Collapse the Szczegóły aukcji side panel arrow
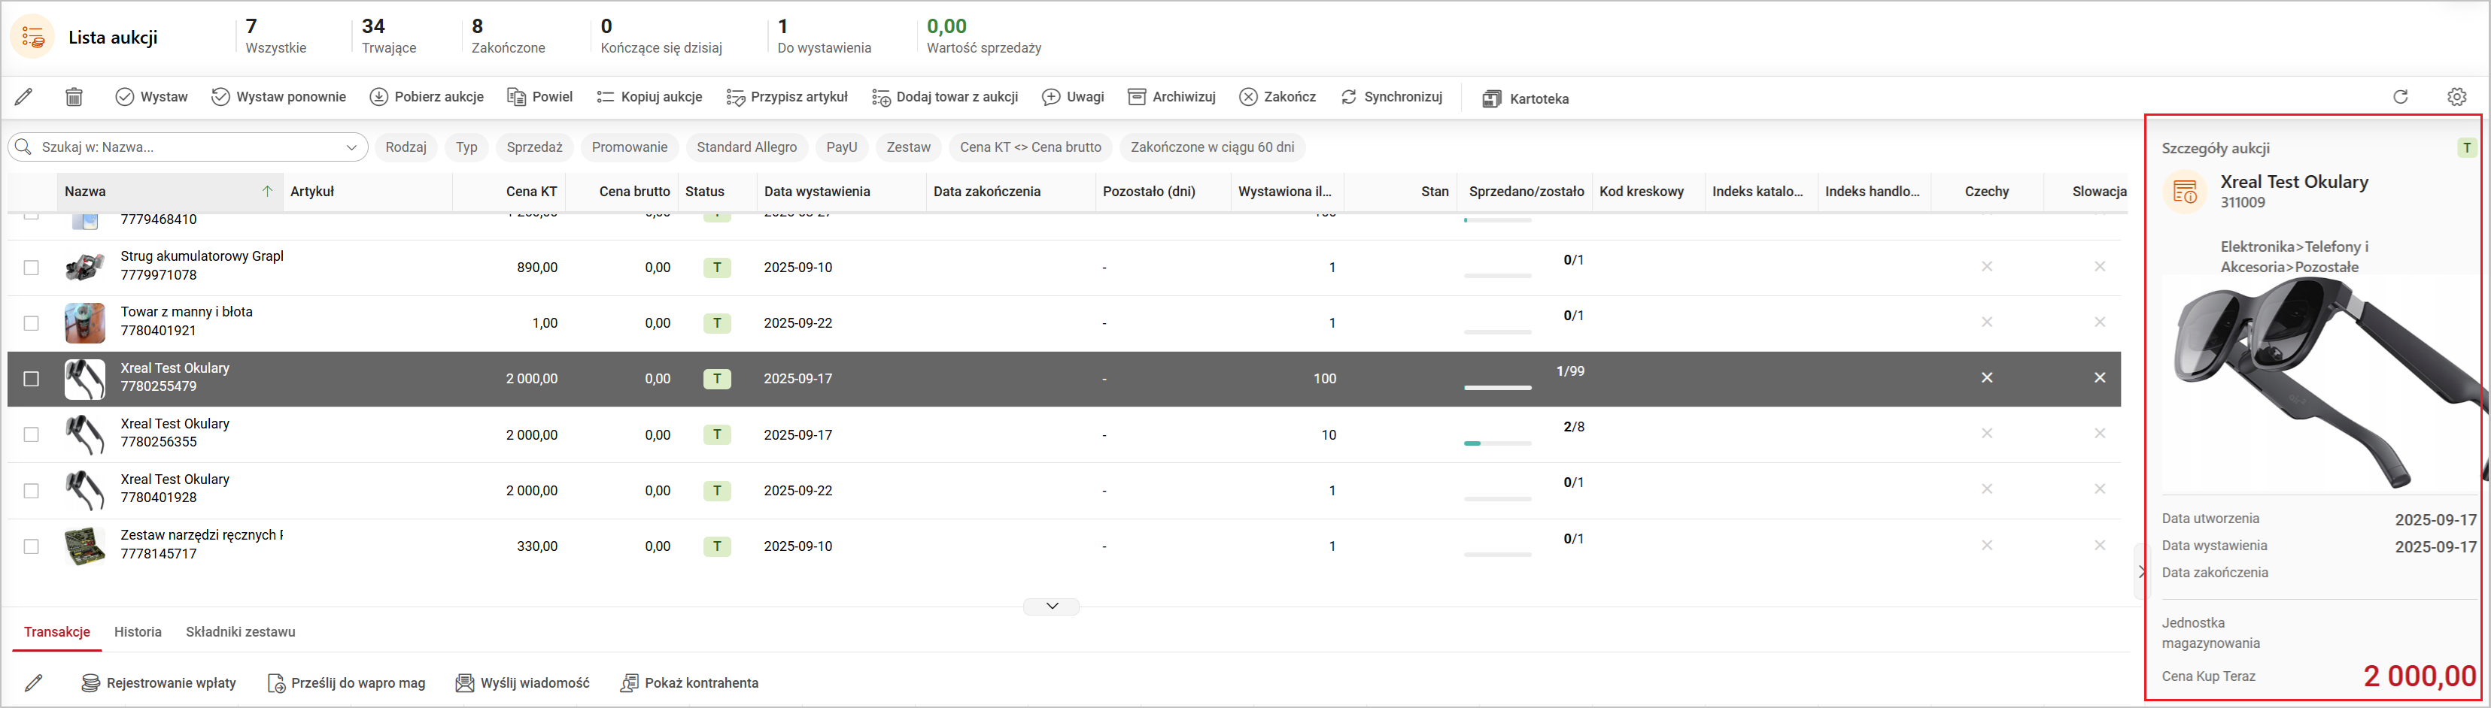The height and width of the screenshot is (708, 2491). point(2141,572)
